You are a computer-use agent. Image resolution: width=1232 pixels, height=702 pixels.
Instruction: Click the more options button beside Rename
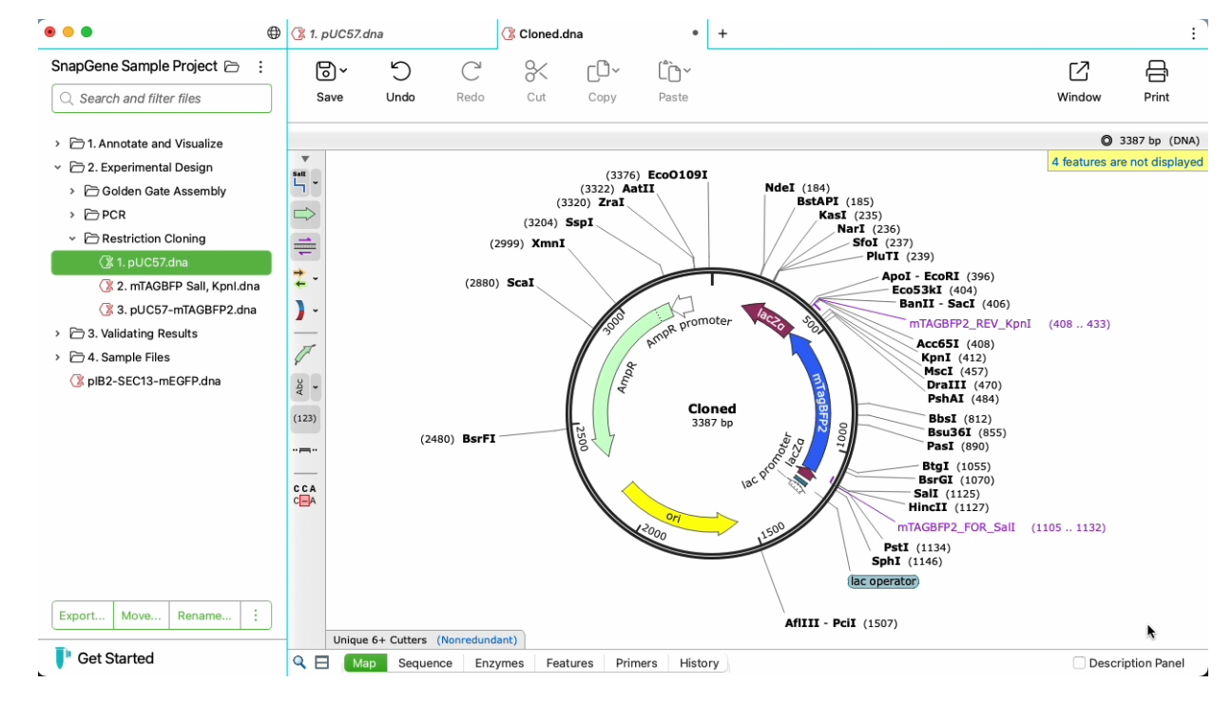[x=256, y=615]
